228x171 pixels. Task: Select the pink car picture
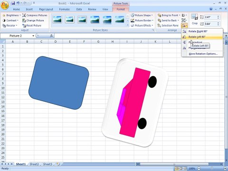[x=135, y=103]
